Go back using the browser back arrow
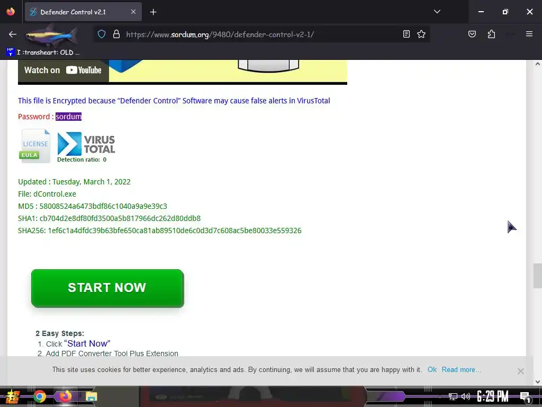542x407 pixels. tap(13, 34)
